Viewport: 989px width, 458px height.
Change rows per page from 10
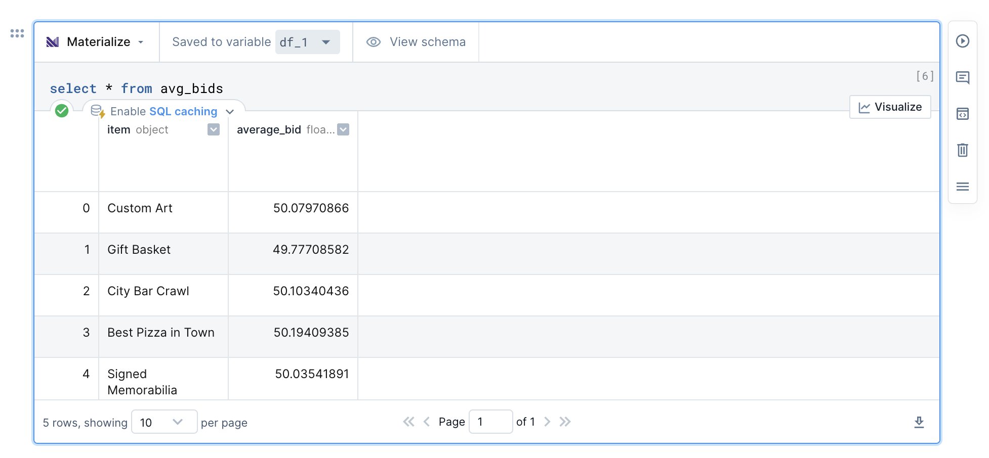tap(163, 422)
